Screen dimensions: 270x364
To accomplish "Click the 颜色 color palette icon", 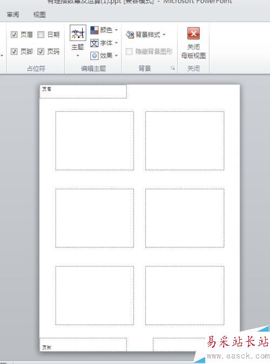I will [x=94, y=30].
